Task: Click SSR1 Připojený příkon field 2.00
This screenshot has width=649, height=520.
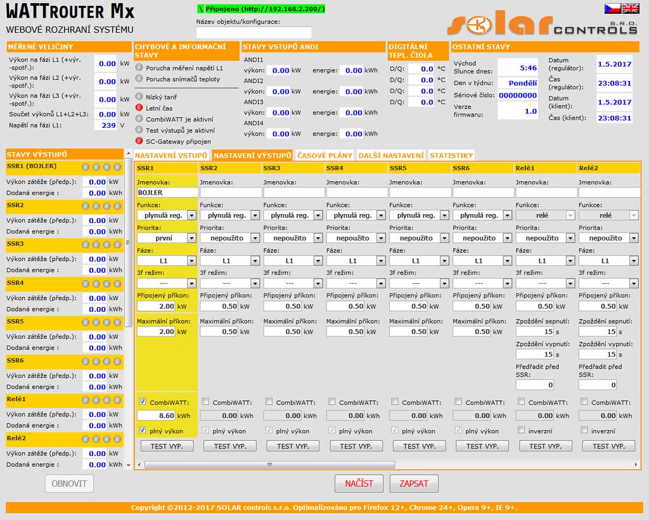Action: [156, 306]
